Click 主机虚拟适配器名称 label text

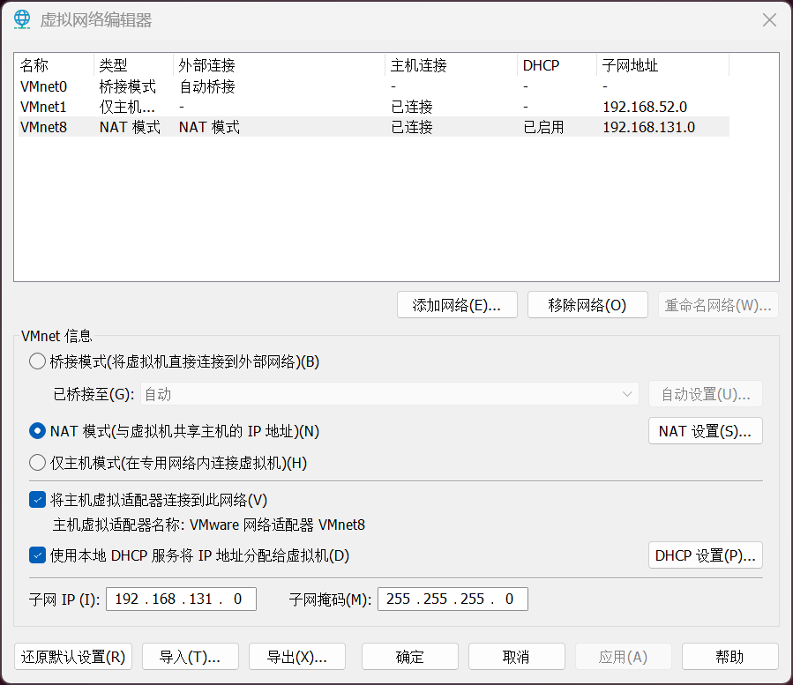[x=118, y=525]
